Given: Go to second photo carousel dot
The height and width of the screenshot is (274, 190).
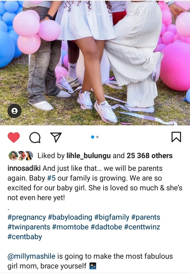Looking at the screenshot, I should pos(97,137).
